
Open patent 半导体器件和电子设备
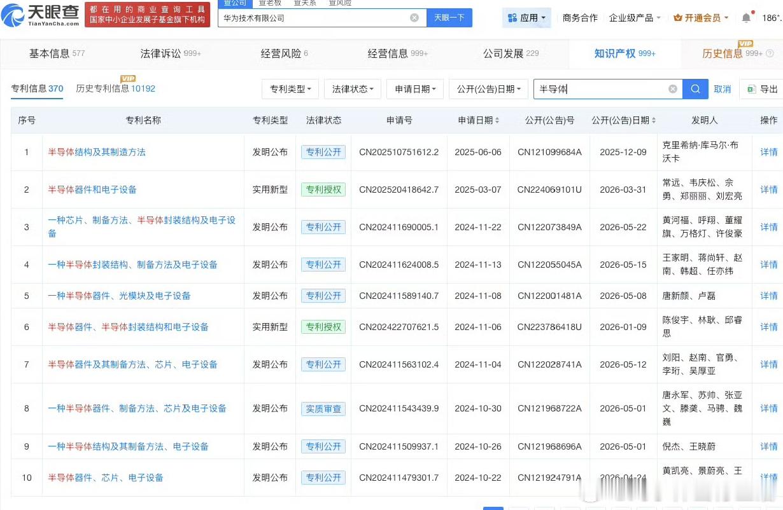point(92,190)
